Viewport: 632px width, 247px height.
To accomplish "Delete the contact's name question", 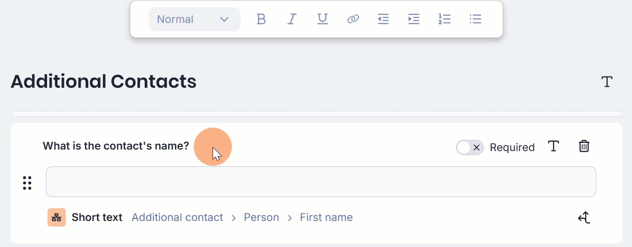I will [x=584, y=146].
